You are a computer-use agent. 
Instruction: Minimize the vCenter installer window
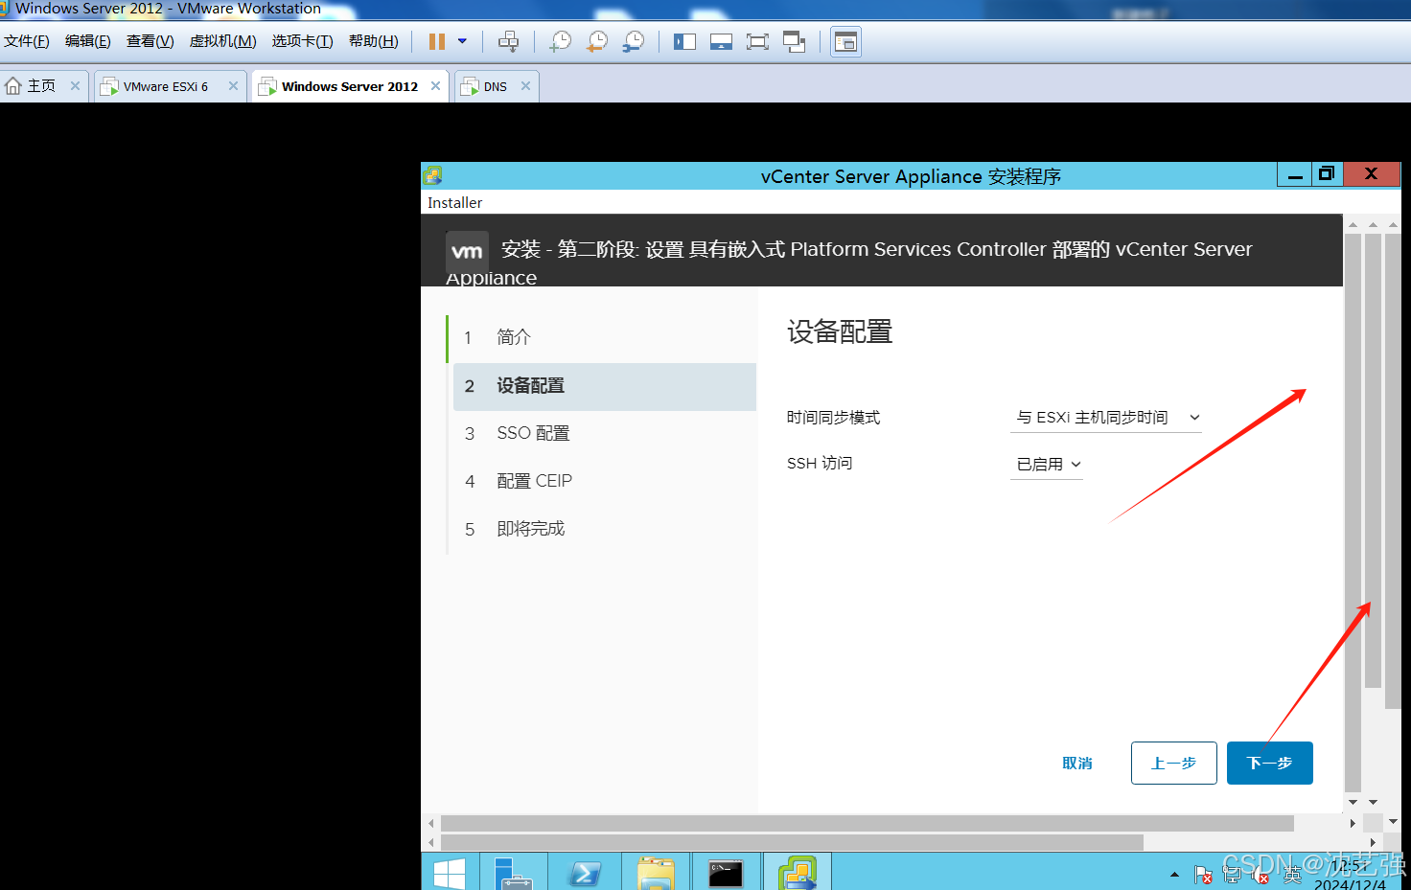click(1295, 174)
